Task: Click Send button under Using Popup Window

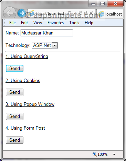Action: click(14, 116)
